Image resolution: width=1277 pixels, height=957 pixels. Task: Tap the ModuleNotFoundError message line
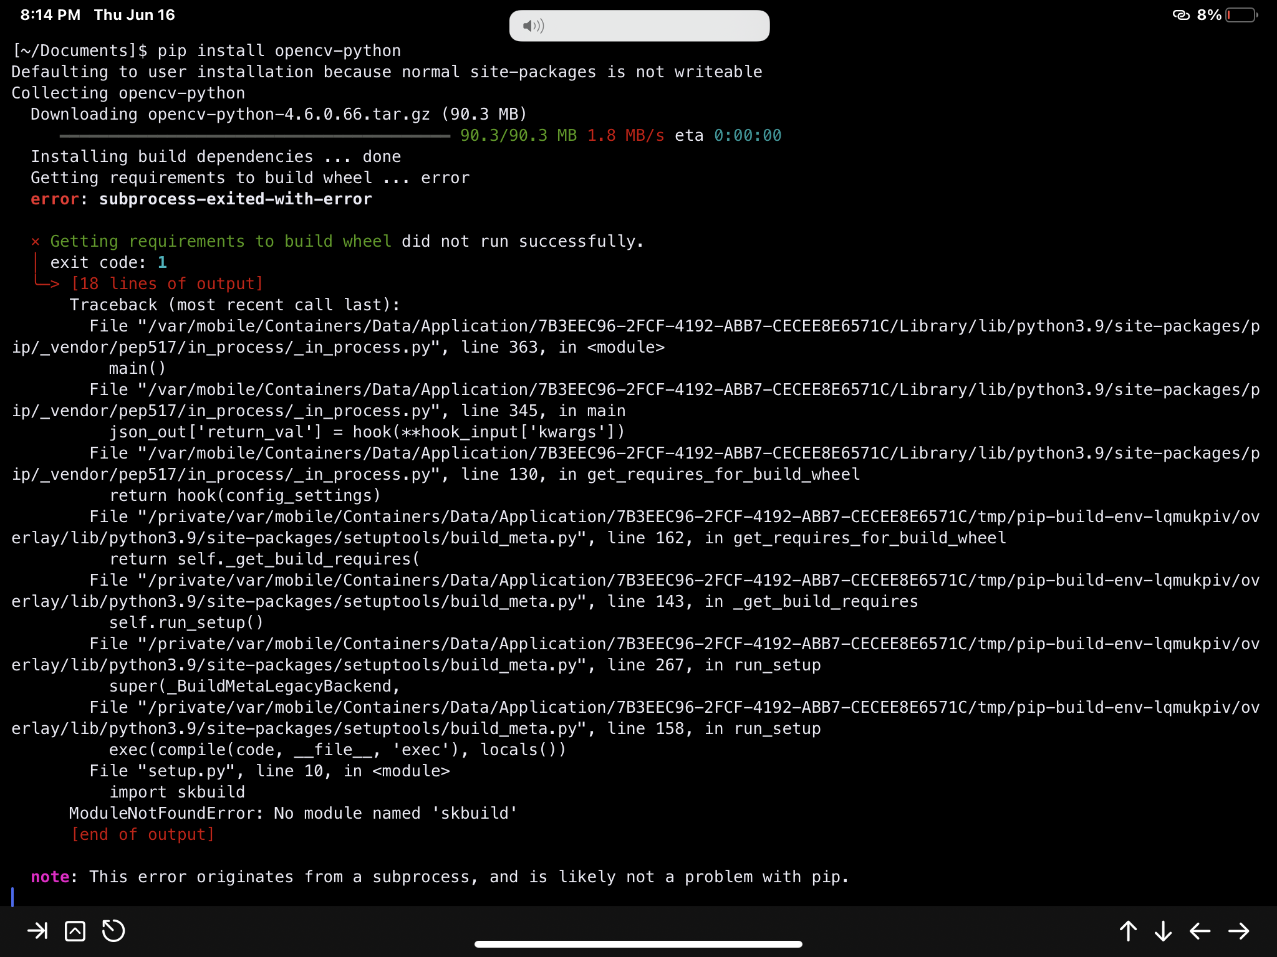[292, 813]
